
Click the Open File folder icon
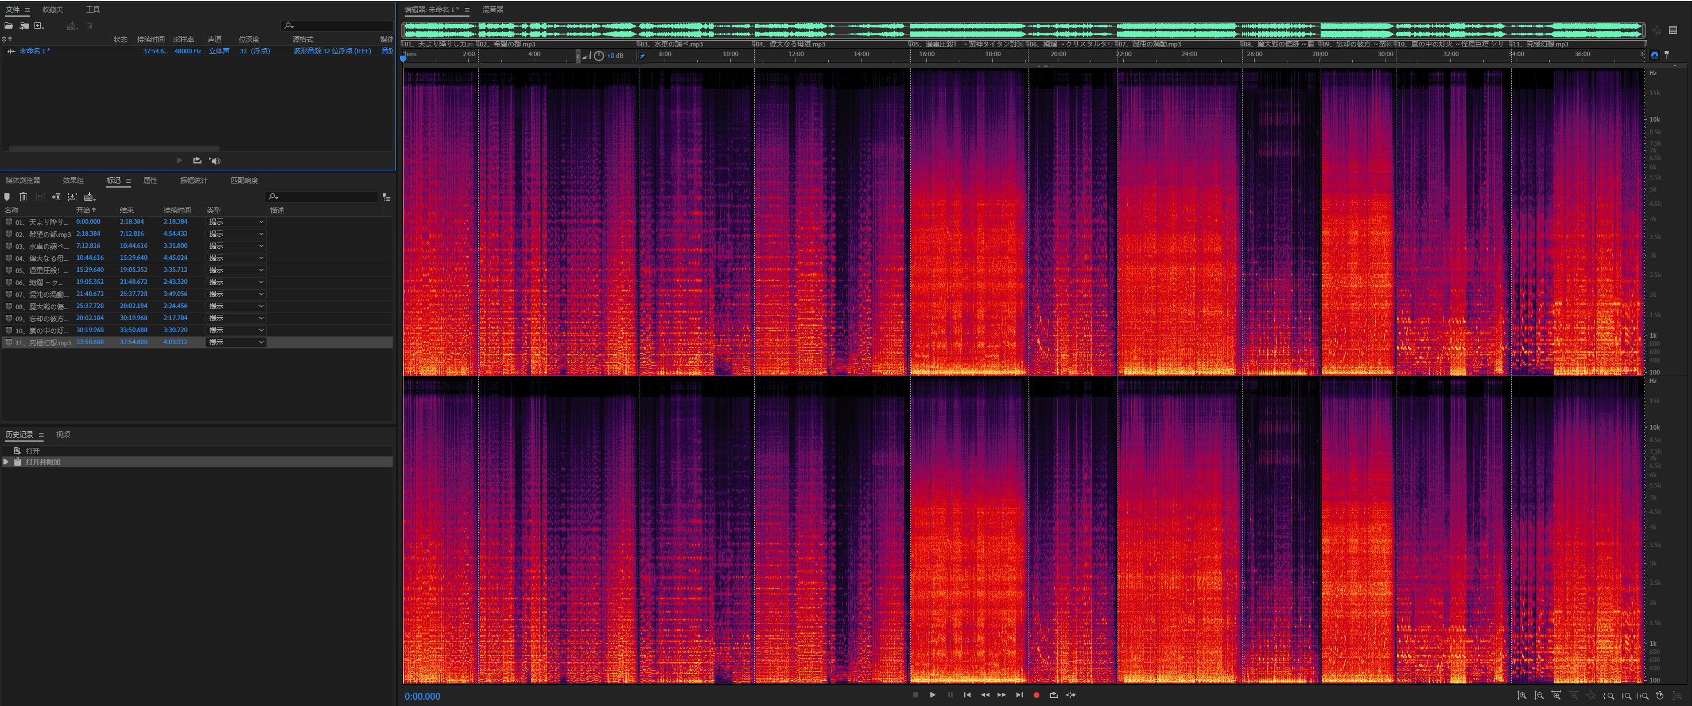(9, 26)
